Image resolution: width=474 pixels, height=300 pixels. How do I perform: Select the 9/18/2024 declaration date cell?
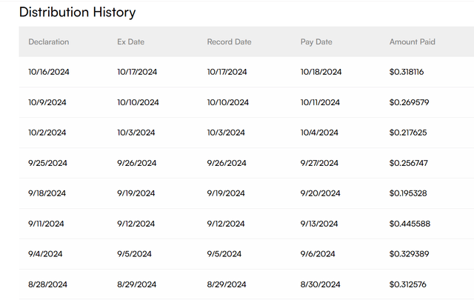[x=47, y=193]
